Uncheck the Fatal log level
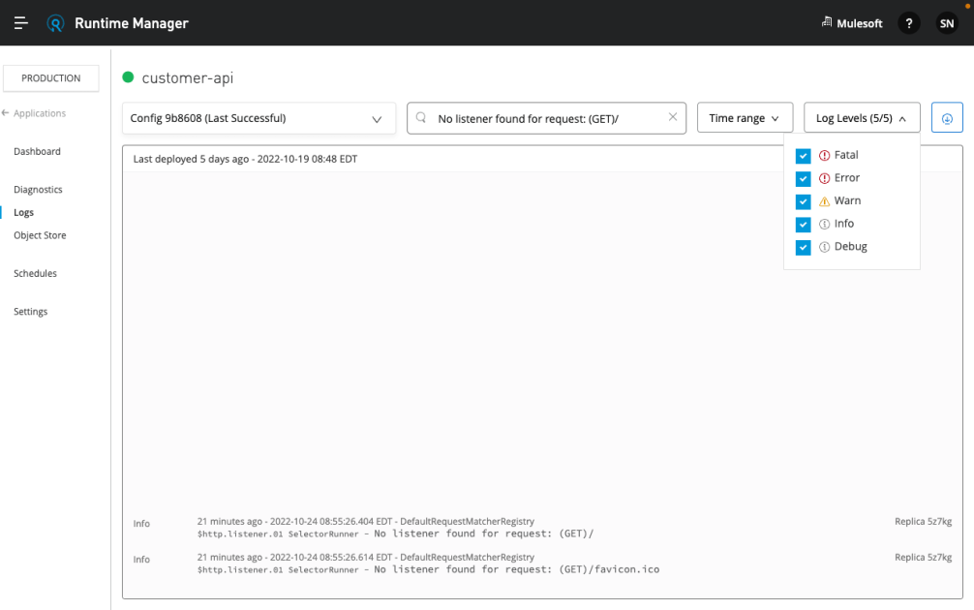The width and height of the screenshot is (974, 610). tap(803, 155)
